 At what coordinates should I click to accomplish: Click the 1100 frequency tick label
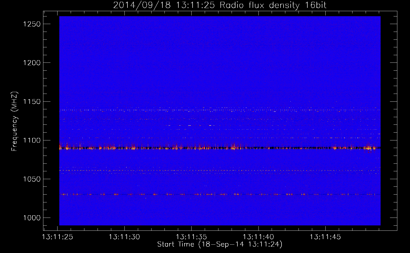pyautogui.click(x=32, y=140)
